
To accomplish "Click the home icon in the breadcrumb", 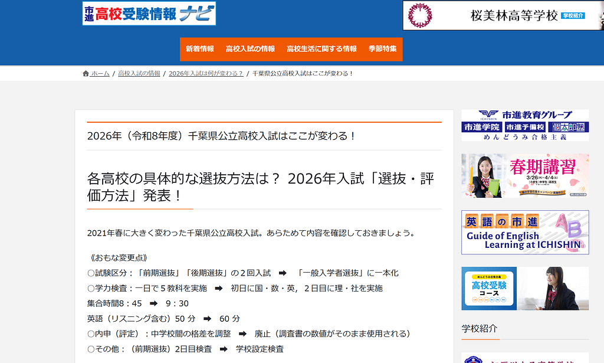I will click(x=86, y=74).
